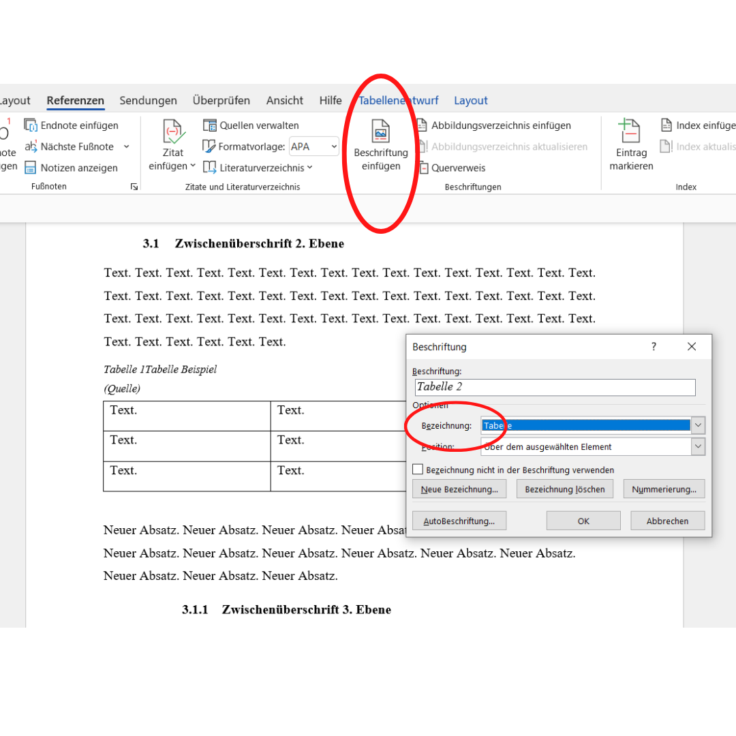Image resolution: width=736 pixels, height=736 pixels.
Task: Select Quellen verwalten in the ribbon
Action: (251, 125)
